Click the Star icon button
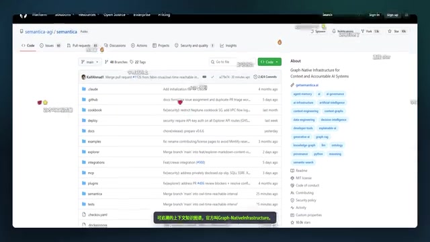Image resolution: width=430 pixels, height=242 pixels. tap(390, 32)
